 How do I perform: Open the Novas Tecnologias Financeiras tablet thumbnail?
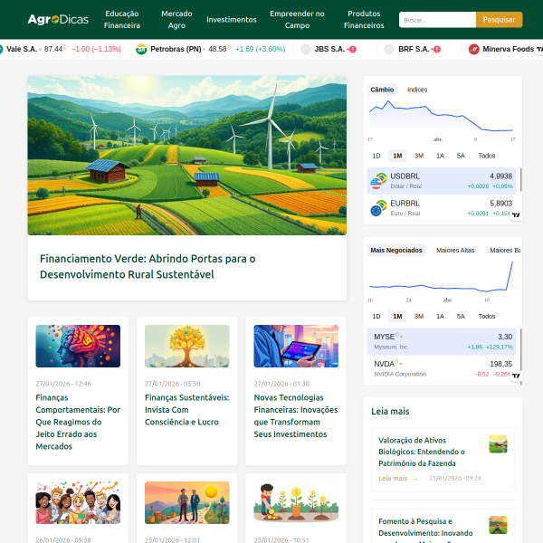tap(296, 346)
